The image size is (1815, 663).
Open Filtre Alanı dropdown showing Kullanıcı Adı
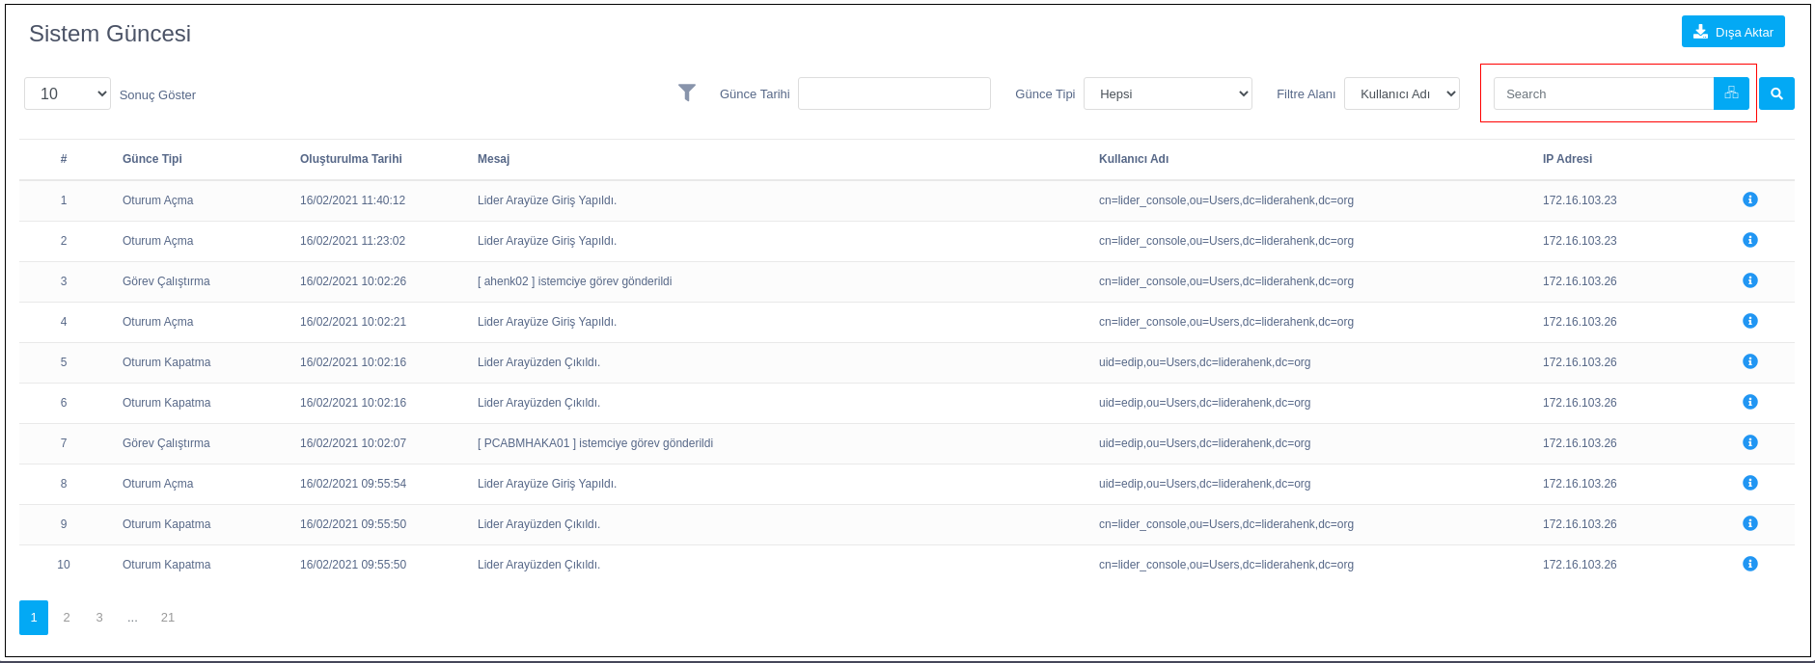click(1401, 93)
